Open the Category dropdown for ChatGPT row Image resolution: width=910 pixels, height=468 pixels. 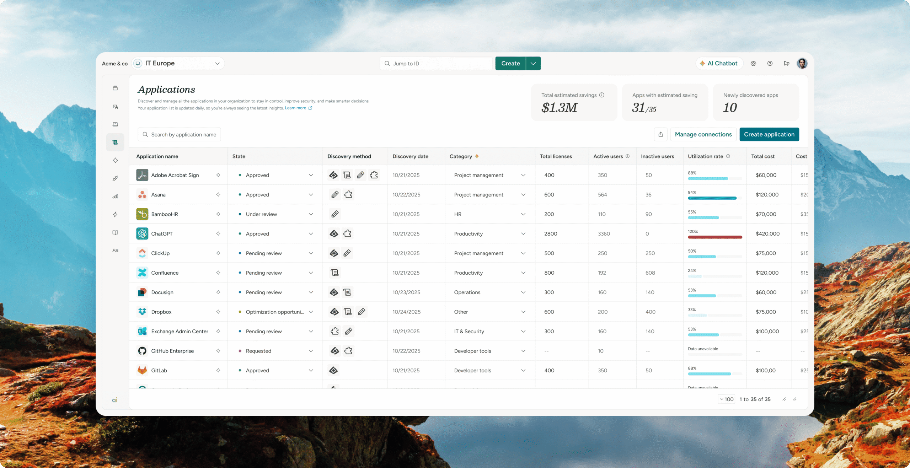(489, 234)
